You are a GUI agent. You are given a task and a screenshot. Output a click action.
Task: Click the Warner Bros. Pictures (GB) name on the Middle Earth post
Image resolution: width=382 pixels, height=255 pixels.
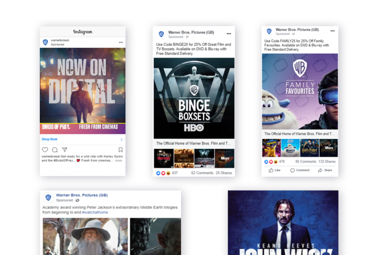tap(82, 195)
